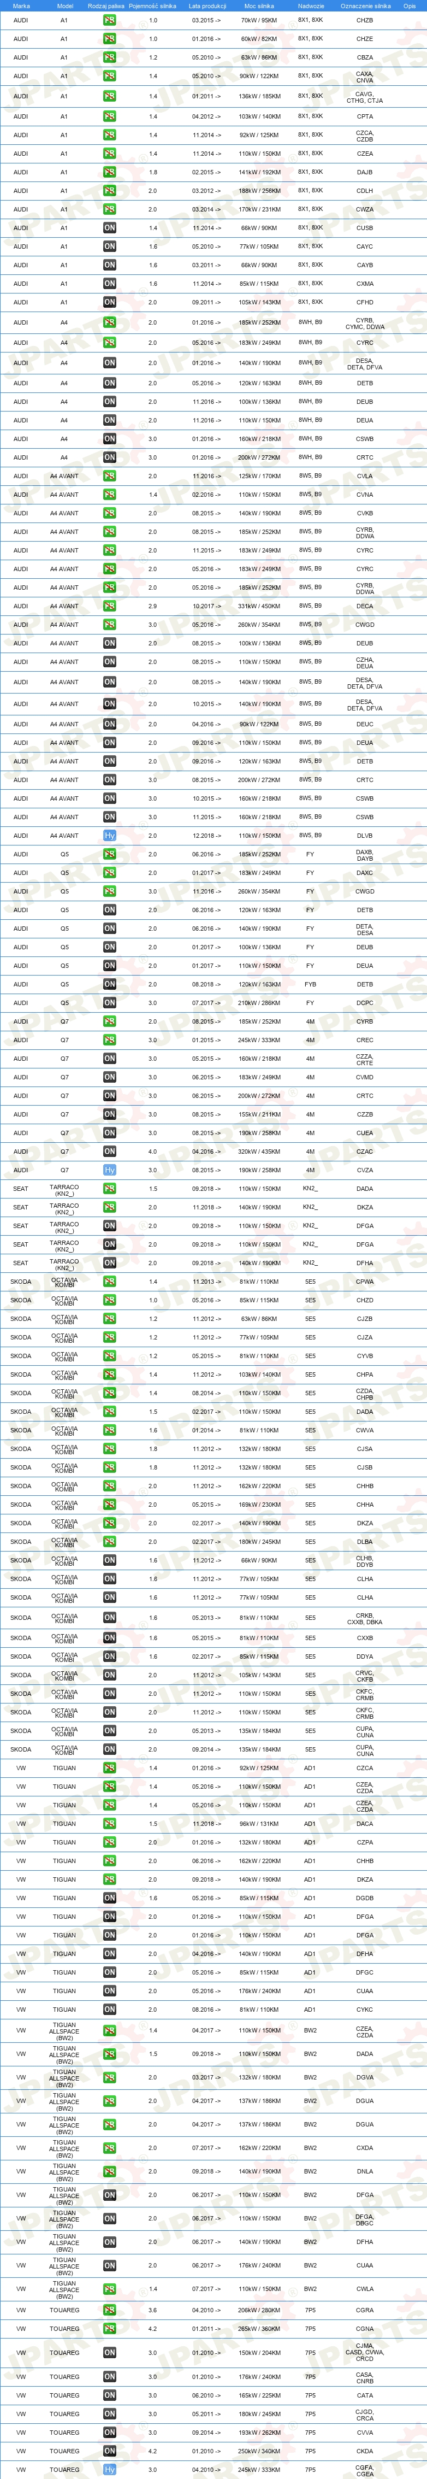
Task: Click the petrol icon in the Q7 CREC row
Action: (110, 1041)
